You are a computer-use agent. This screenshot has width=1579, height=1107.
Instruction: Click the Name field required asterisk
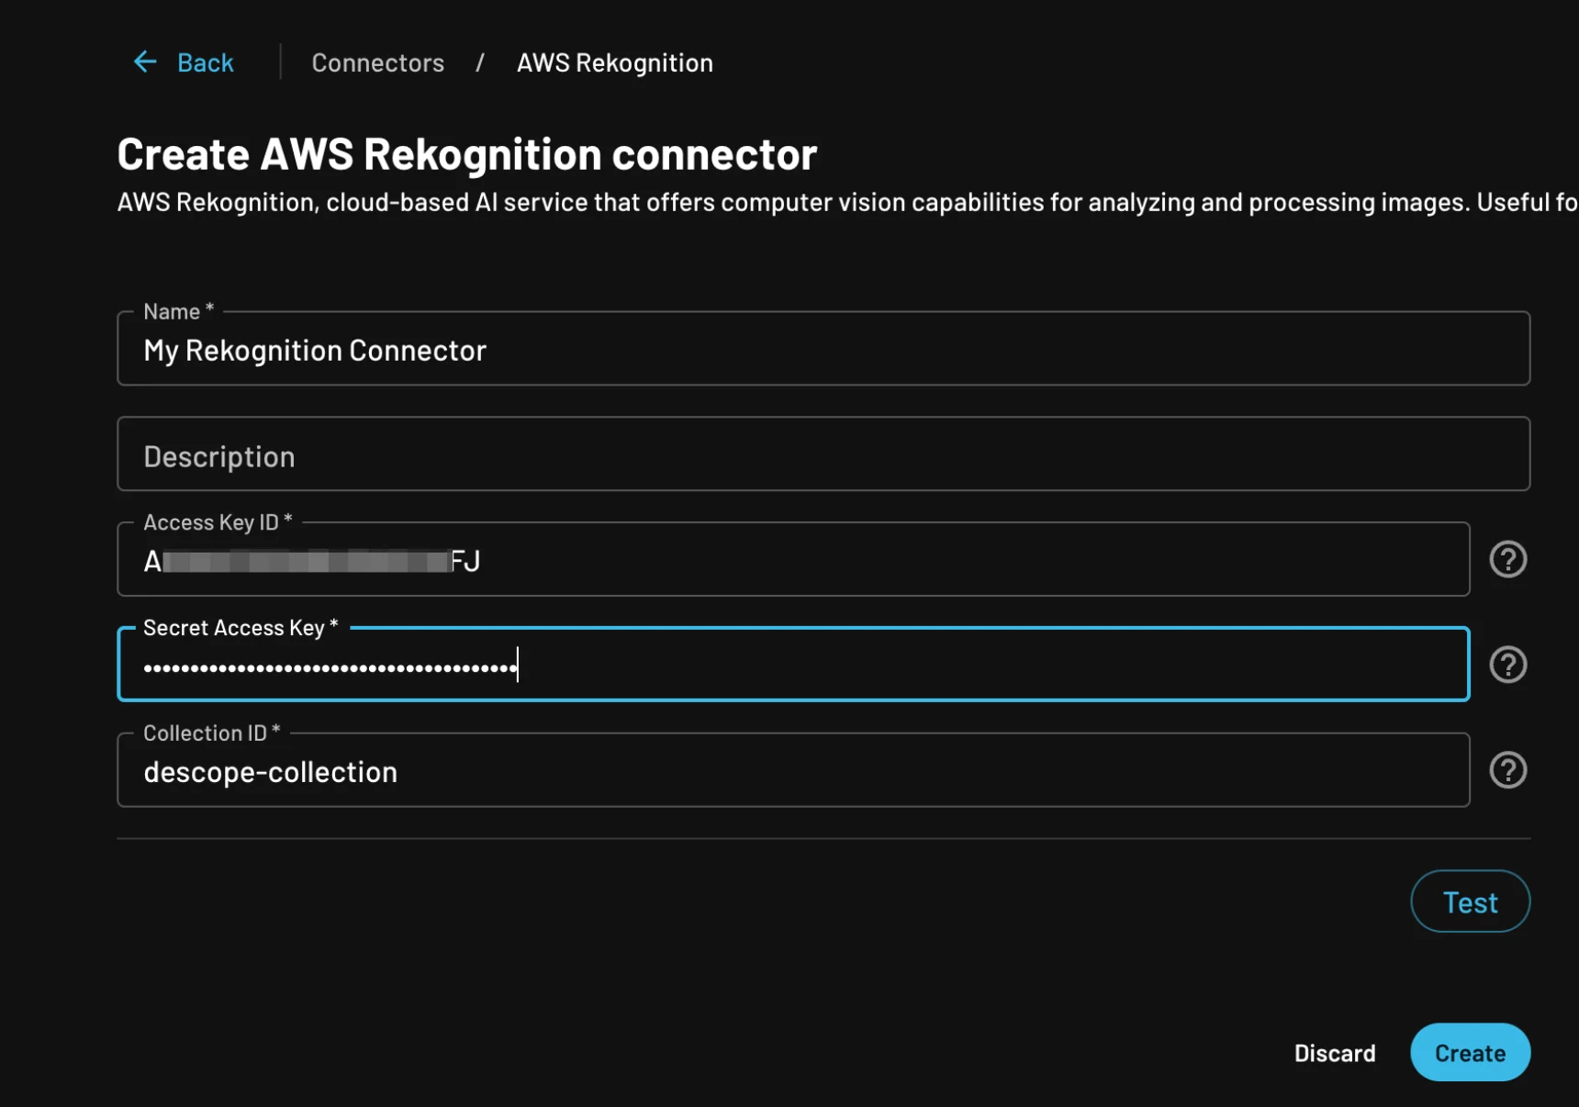[208, 309]
